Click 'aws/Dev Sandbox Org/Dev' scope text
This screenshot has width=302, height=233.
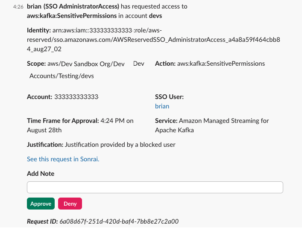pos(86,64)
